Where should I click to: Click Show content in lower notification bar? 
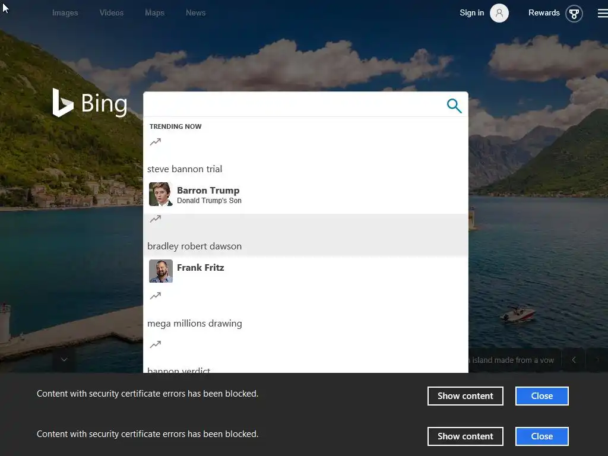465,436
